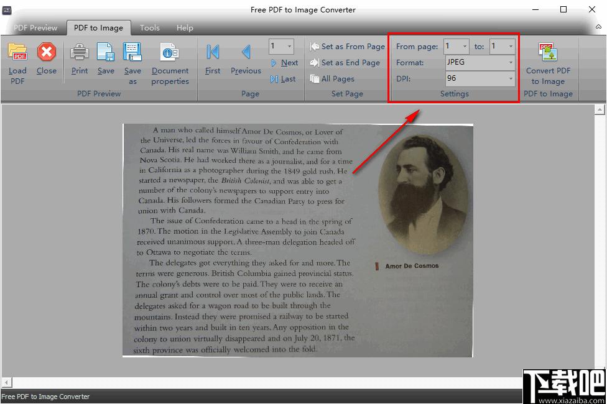Collapse the ribbon with chevron
This screenshot has height=404, width=607.
(598, 27)
